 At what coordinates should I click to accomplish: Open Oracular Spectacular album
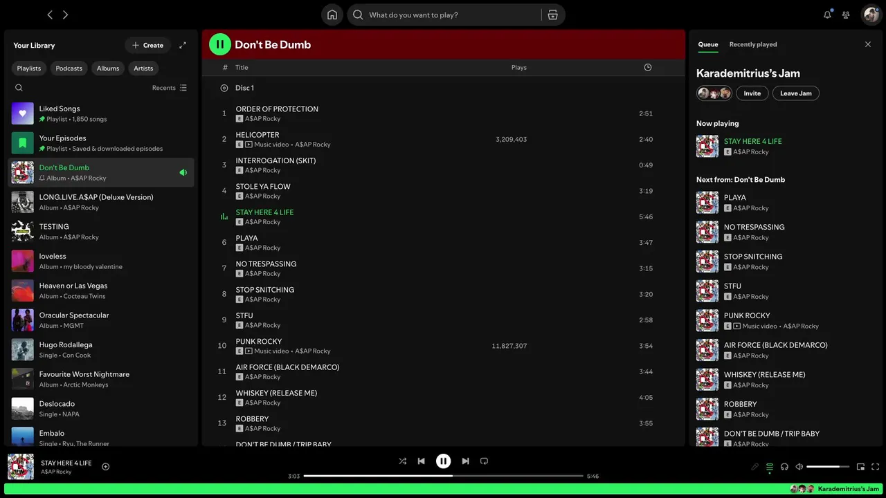[x=101, y=320]
